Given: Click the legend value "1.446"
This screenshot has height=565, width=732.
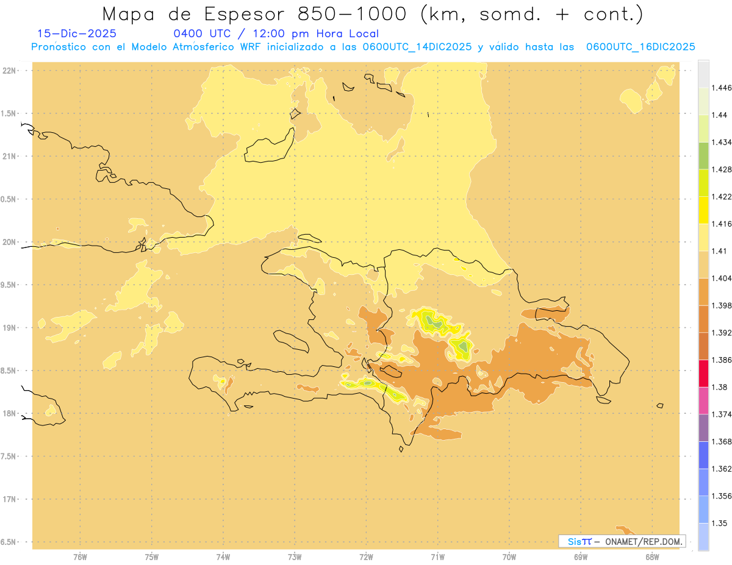Looking at the screenshot, I should (722, 88).
